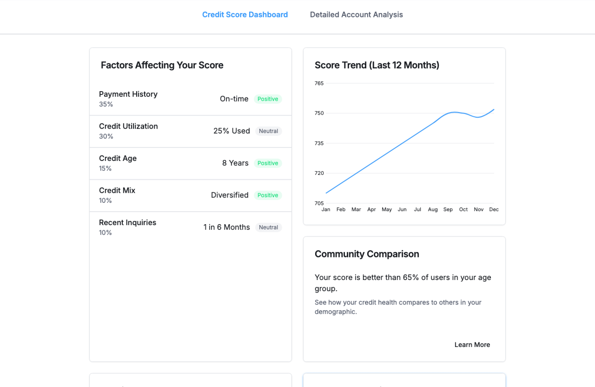Click the Community Comparison heading

tap(367, 254)
